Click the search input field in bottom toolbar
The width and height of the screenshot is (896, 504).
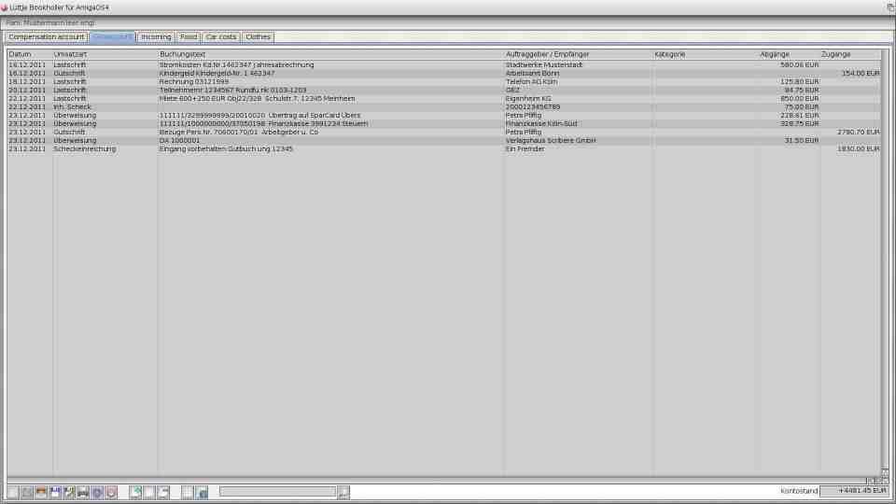pos(277,492)
